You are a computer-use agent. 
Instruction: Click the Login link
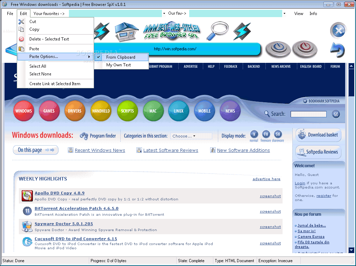(x=300, y=183)
